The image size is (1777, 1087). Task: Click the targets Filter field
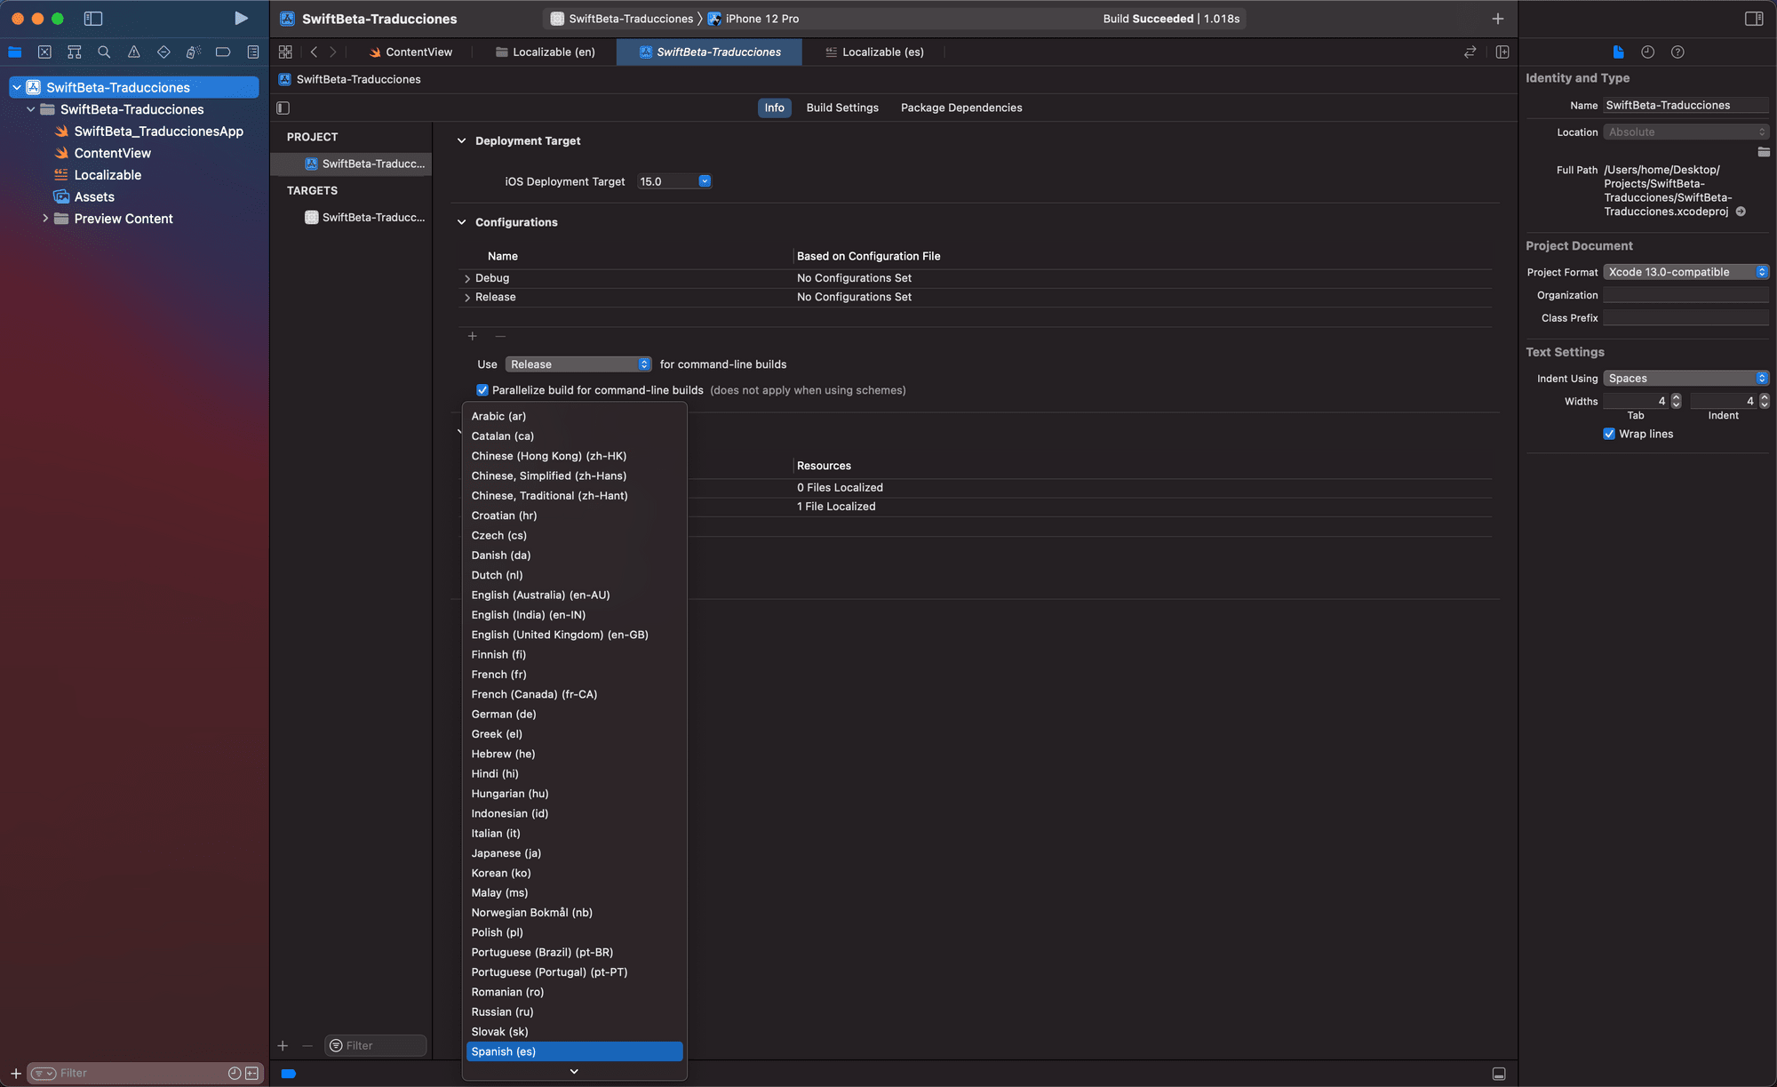[376, 1046]
